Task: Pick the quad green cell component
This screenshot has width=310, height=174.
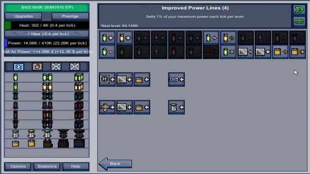Action: [x=79, y=77]
